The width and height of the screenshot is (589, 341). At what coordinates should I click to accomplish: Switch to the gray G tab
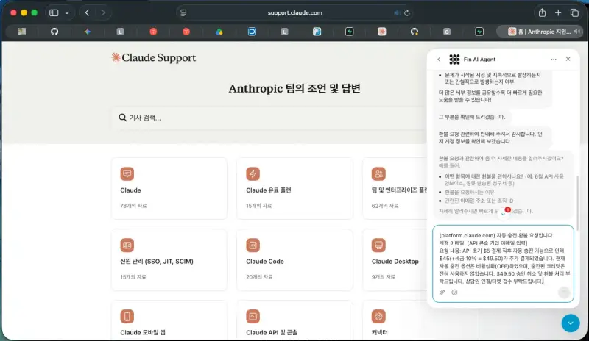[x=447, y=32]
